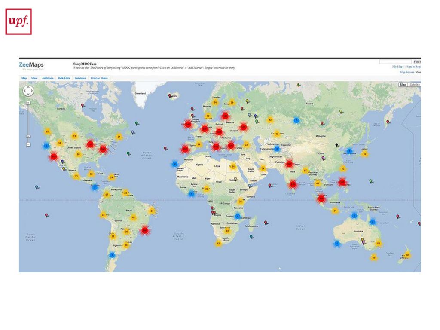Click the red cluster over the Philippines
This screenshot has height=330, width=440.
click(342, 182)
